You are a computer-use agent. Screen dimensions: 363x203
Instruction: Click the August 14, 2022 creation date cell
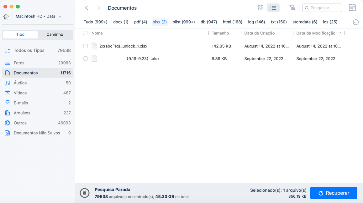click(266, 46)
